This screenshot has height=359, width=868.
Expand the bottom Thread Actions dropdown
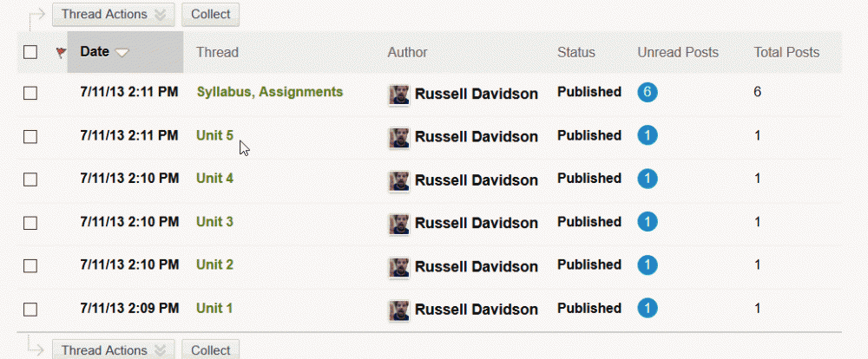pos(113,350)
